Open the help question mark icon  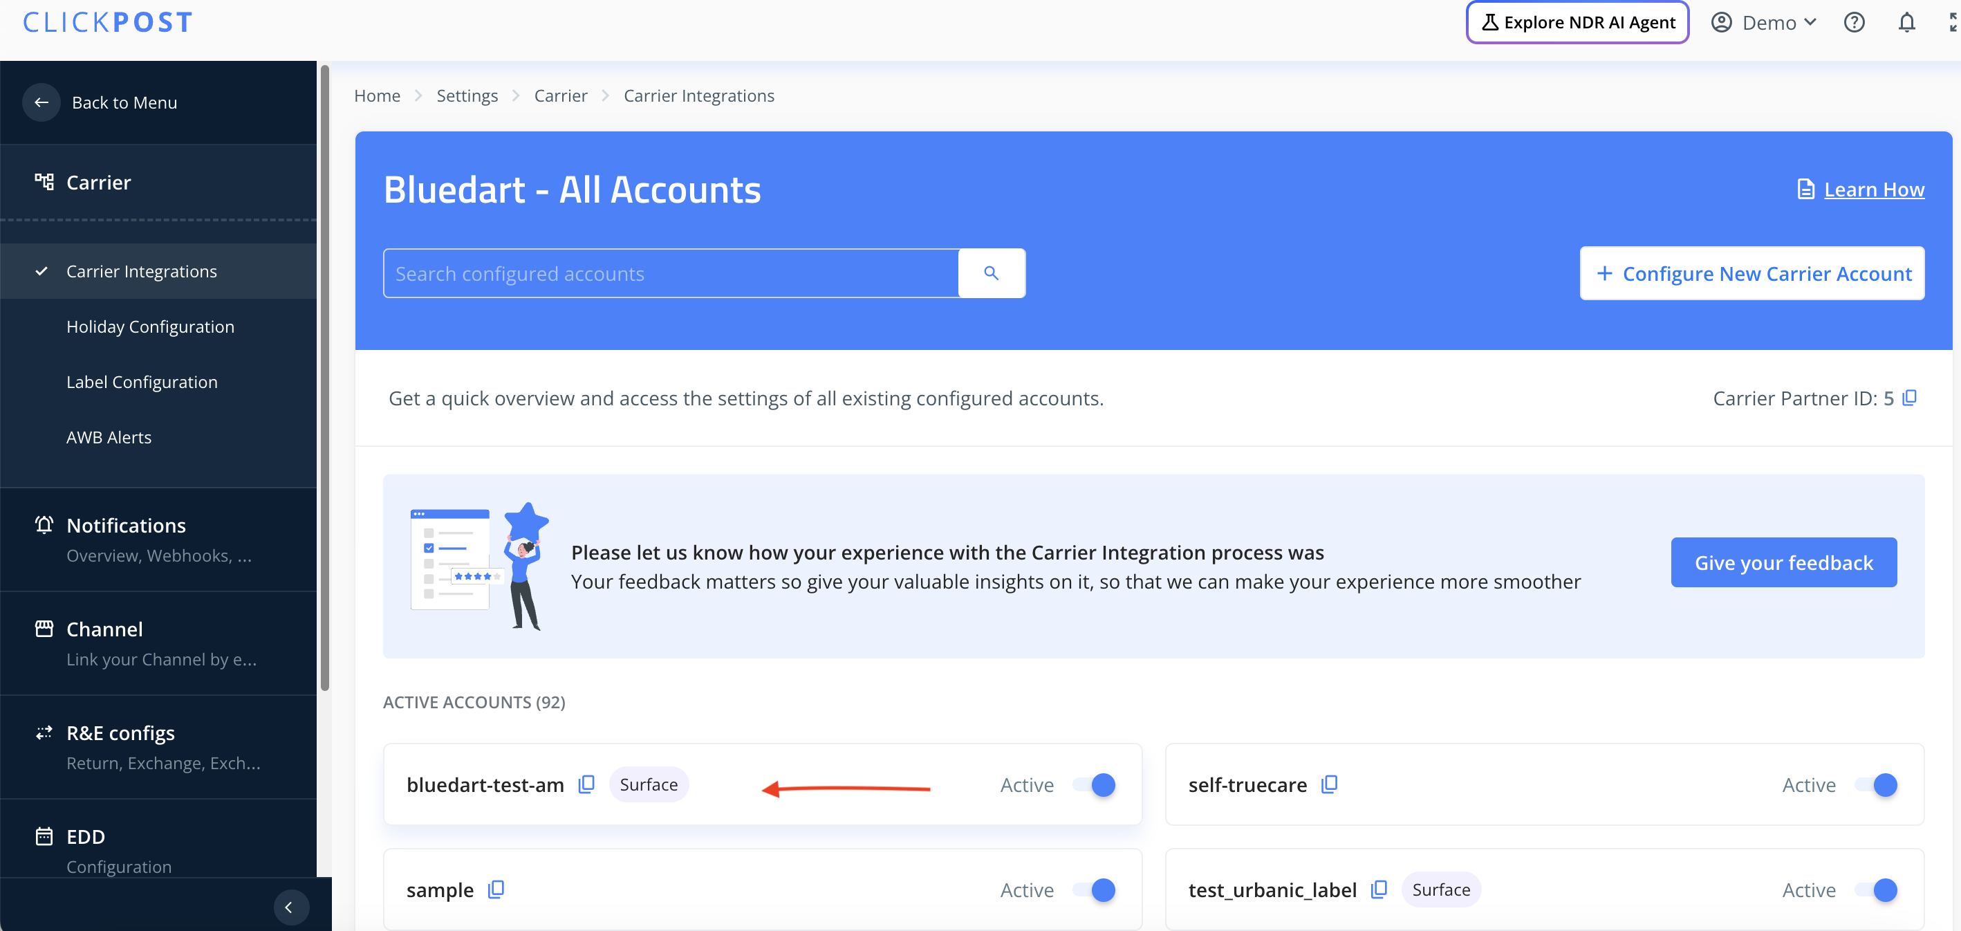pos(1855,22)
